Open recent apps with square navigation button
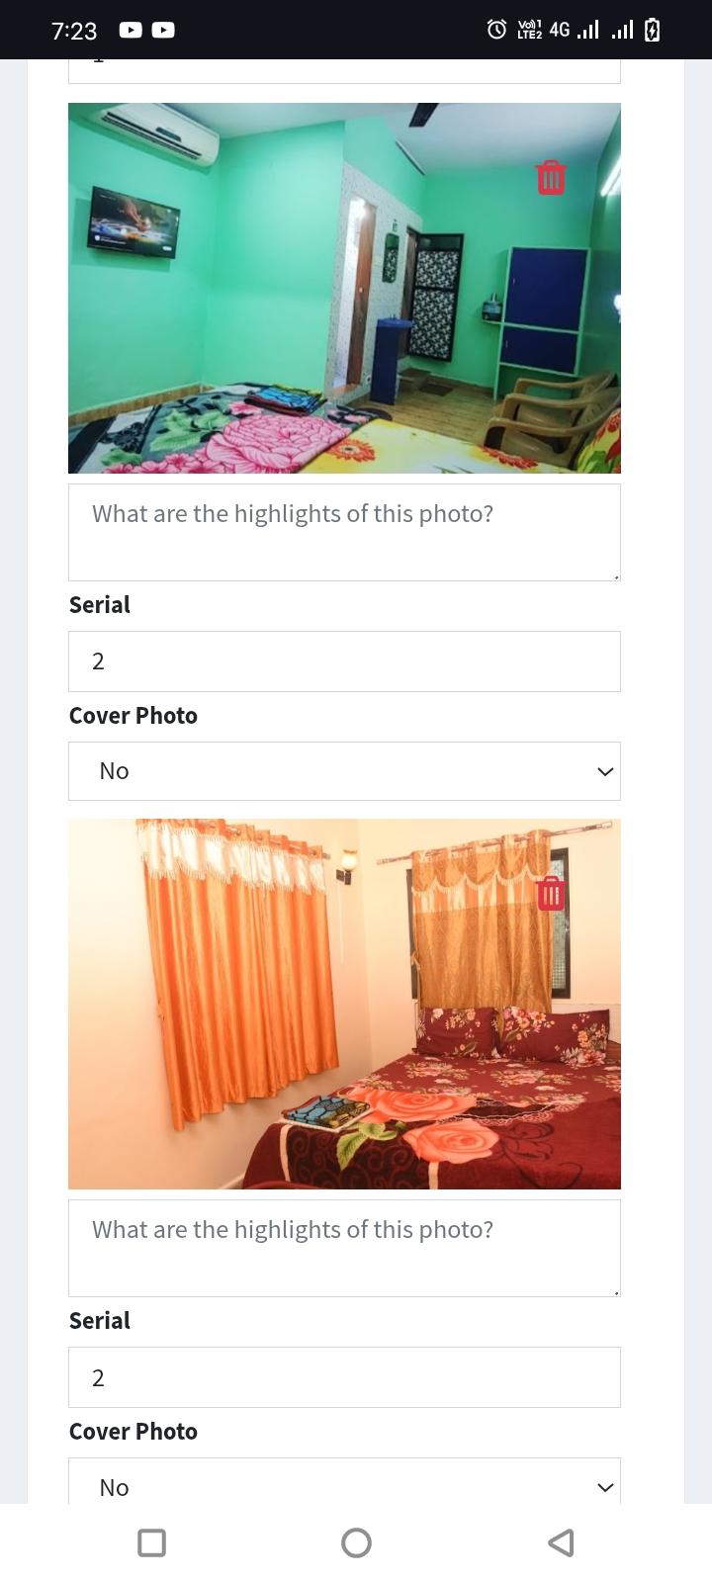The height and width of the screenshot is (1582, 712). [x=151, y=1542]
